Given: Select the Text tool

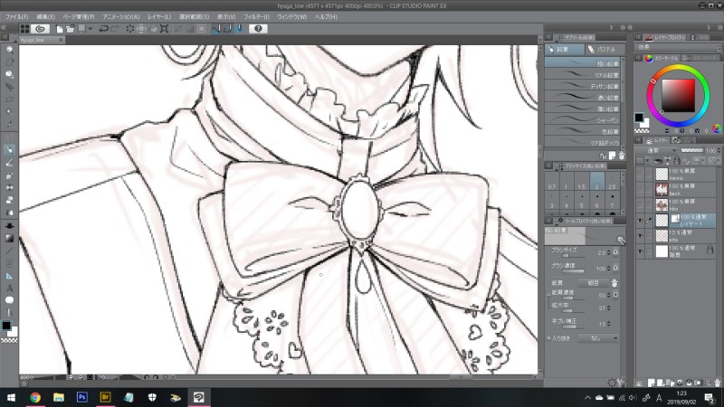Looking at the screenshot, I should click(x=9, y=289).
